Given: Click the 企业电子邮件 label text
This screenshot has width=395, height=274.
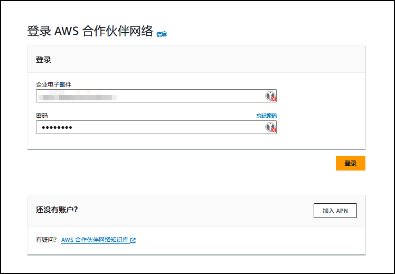Looking at the screenshot, I should tap(54, 84).
